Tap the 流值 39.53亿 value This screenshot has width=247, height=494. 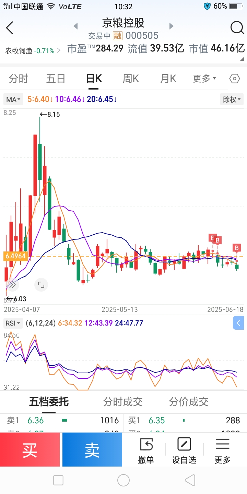(x=156, y=48)
